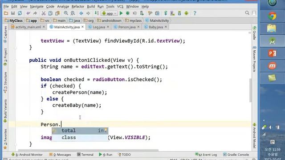This screenshot has width=285, height=160.
Task: Open the app run configuration dropdown
Action: (110, 13)
